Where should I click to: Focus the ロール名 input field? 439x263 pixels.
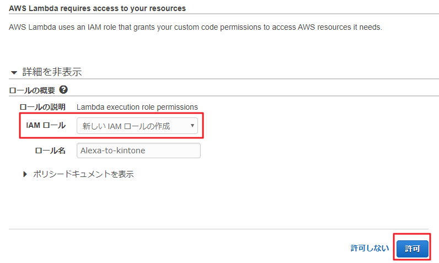pyautogui.click(x=138, y=151)
